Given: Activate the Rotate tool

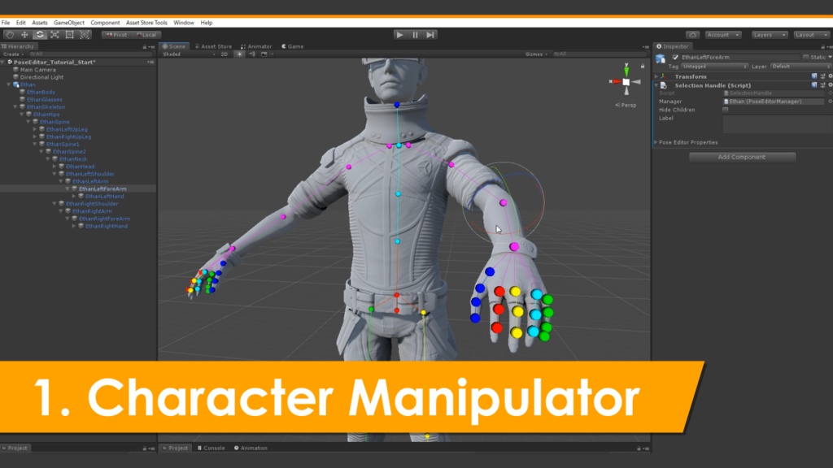Looking at the screenshot, I should tap(39, 35).
